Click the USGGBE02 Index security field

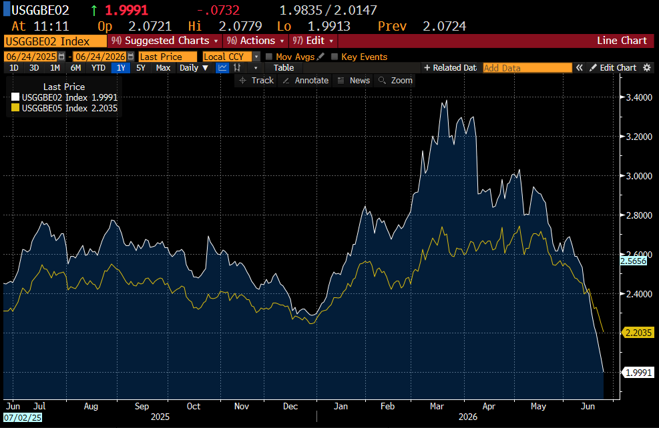(55, 41)
